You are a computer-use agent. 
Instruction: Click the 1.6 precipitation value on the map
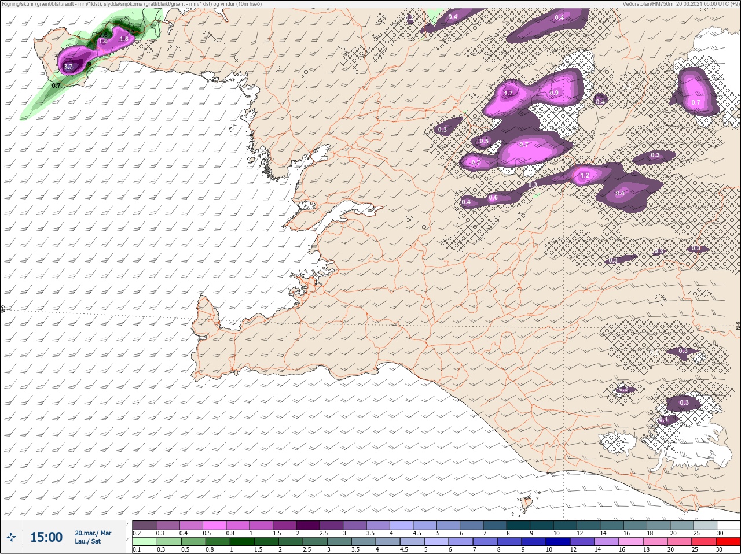124,39
